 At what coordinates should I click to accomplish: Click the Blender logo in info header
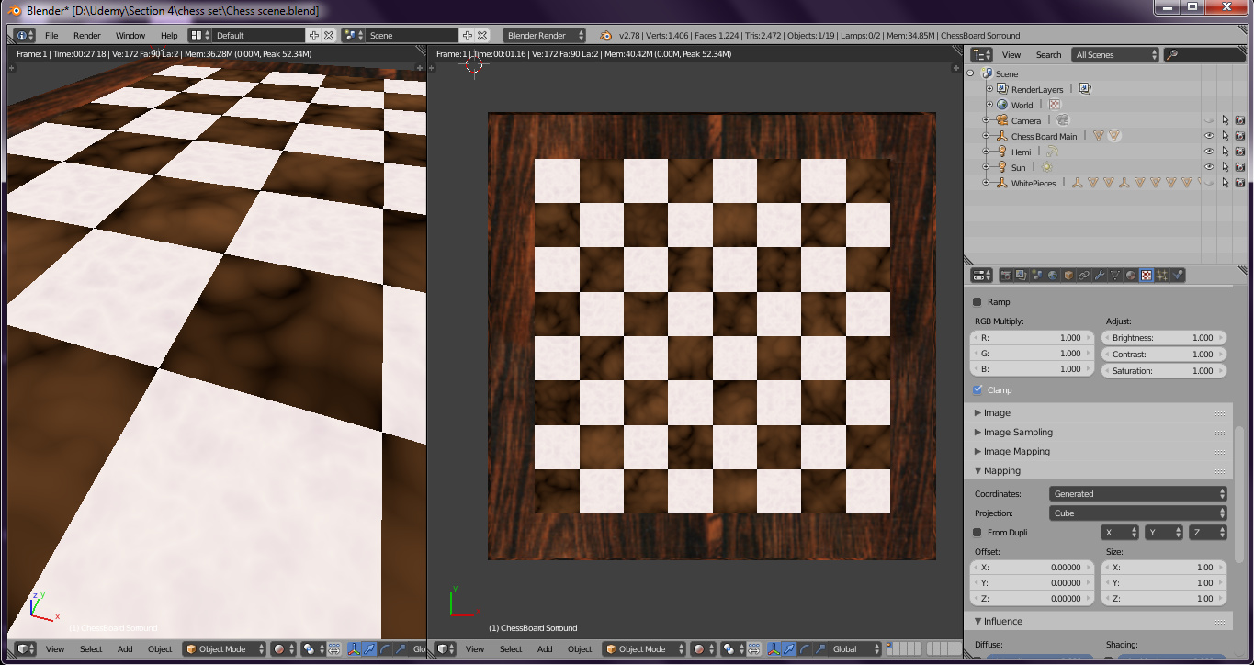(x=606, y=35)
